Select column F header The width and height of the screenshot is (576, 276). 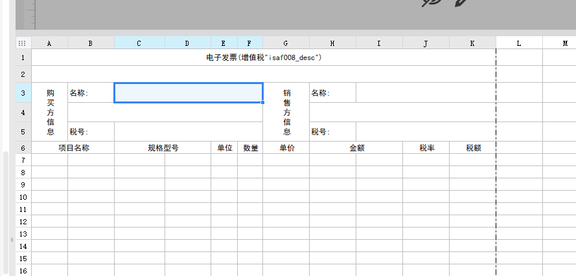(x=250, y=43)
